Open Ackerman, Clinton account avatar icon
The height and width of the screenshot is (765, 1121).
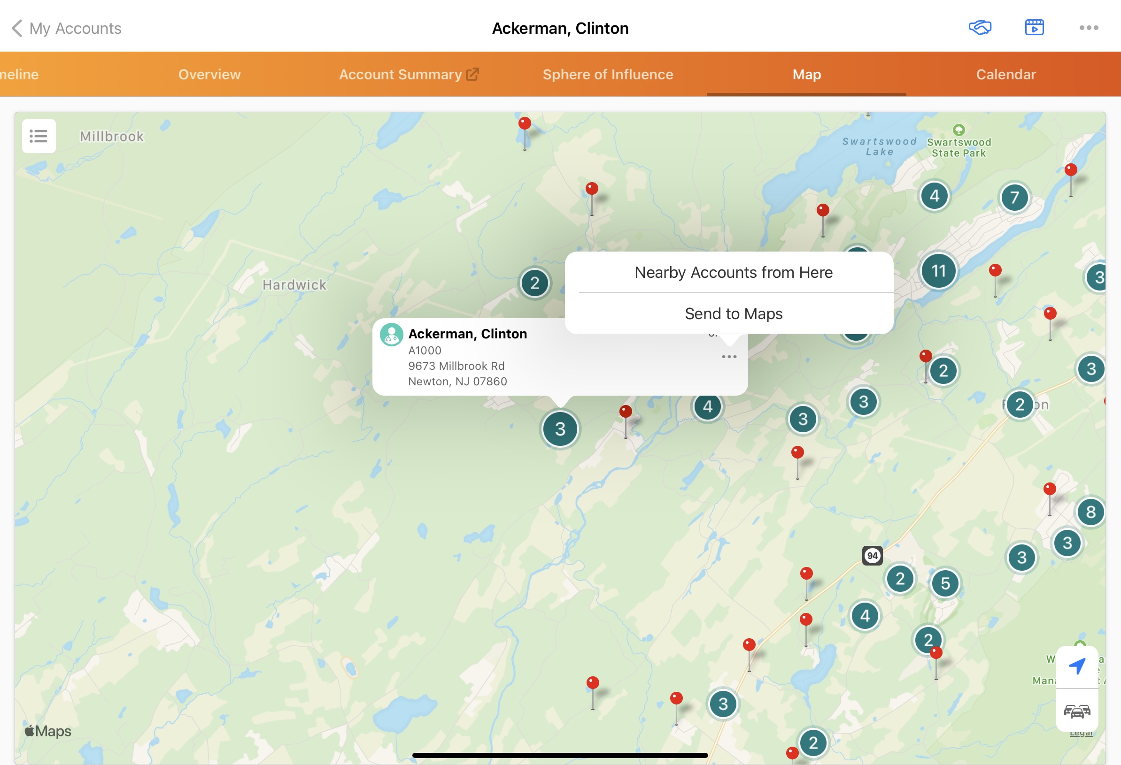(391, 335)
